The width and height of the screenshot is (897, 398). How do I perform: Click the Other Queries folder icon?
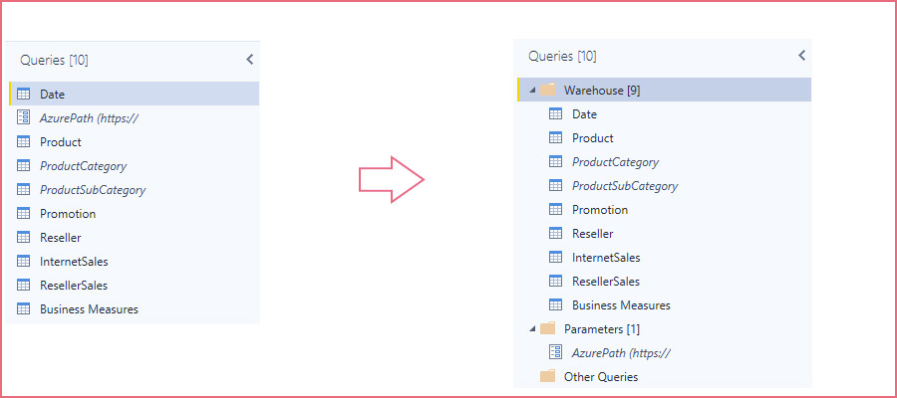[548, 376]
